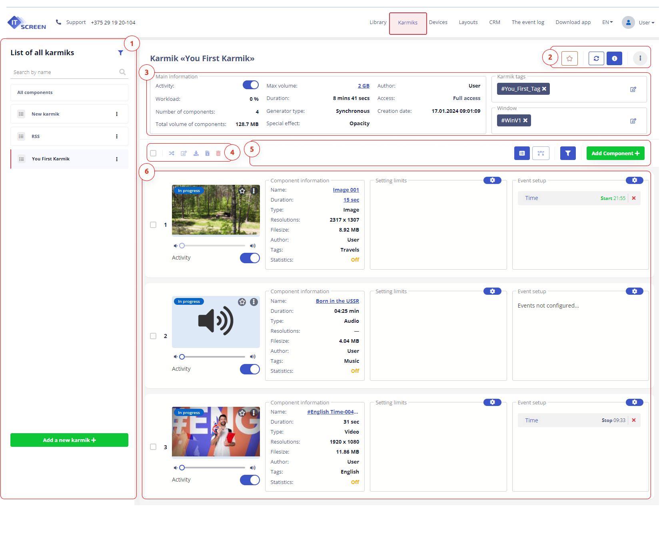This screenshot has width=671, height=534.
Task: Click the blue components filter button
Action: (568, 153)
